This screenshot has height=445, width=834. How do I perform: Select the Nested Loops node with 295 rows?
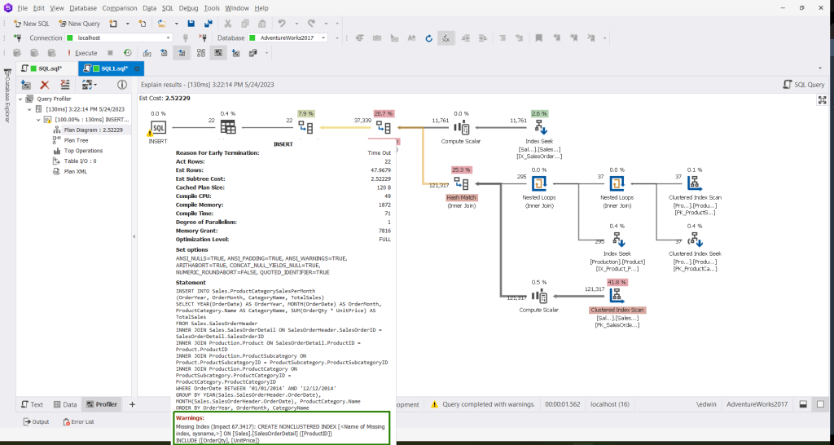tap(539, 185)
